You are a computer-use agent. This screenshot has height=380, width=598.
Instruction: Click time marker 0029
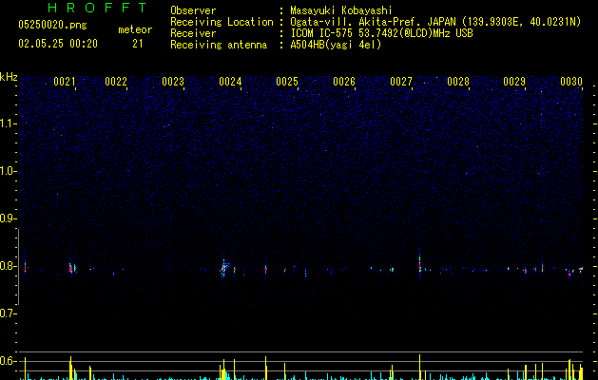point(514,82)
